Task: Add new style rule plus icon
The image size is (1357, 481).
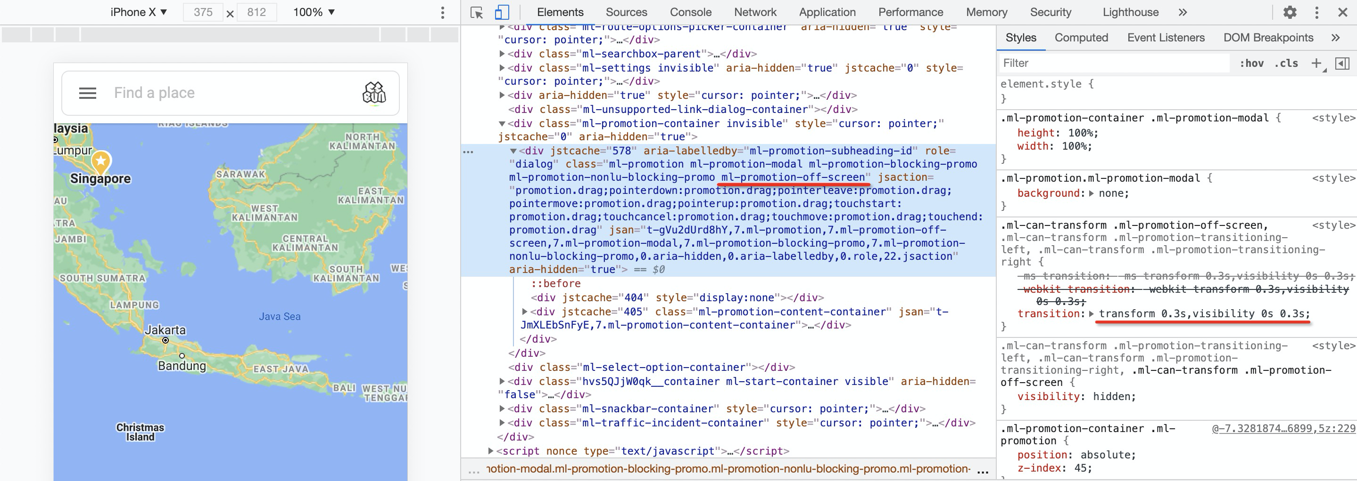Action: (1316, 63)
